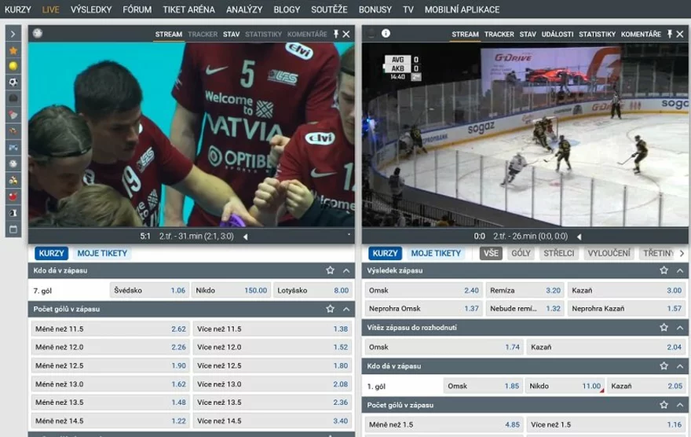Screen dimensions: 691x437
Task: Open ANALÝZY in top navigation
Action: [244, 9]
